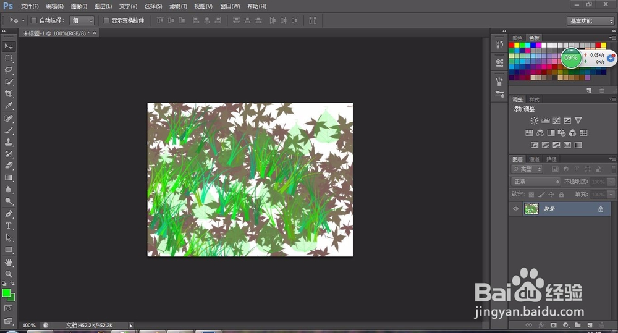The width and height of the screenshot is (618, 333).
Task: Switch to the 路径 tab
Action: [551, 159]
